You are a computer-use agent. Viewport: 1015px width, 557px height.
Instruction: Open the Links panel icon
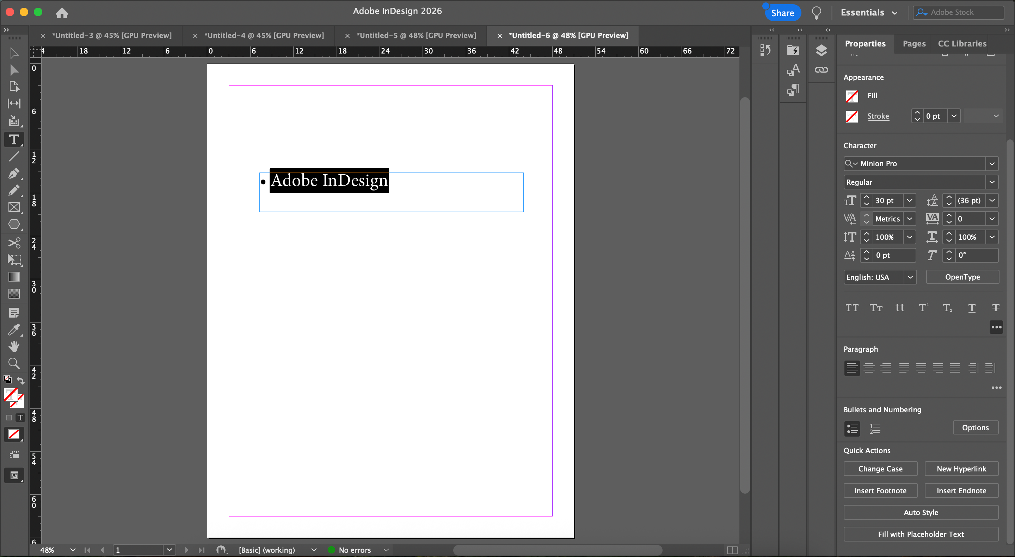point(821,70)
